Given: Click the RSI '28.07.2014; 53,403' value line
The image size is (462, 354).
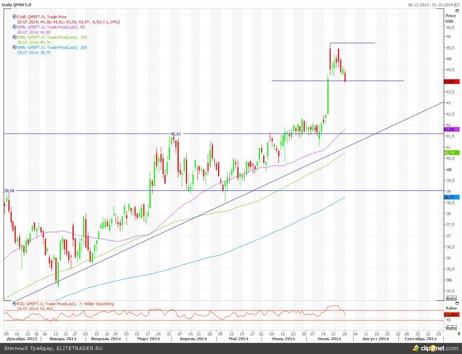Looking at the screenshot, I should point(35,309).
